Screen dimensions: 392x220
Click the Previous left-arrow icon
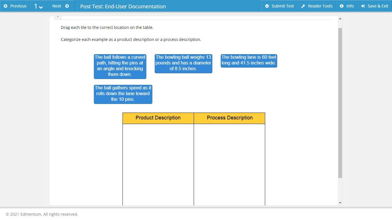pyautogui.click(x=5, y=6)
